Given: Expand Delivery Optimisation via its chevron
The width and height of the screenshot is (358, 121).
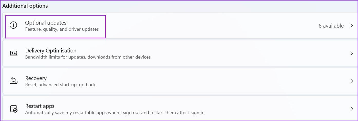Looking at the screenshot, I should (352, 53).
